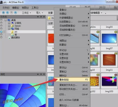The width and height of the screenshot is (118, 107).
Task: Expand the 网络 tree node
Action: [9, 29]
